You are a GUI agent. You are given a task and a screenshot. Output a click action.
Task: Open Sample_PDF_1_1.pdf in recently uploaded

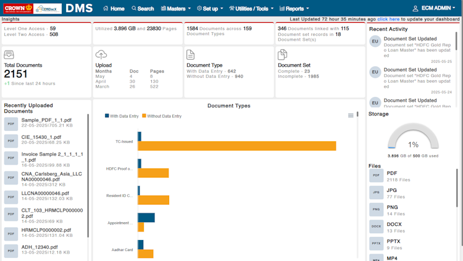[x=46, y=120]
